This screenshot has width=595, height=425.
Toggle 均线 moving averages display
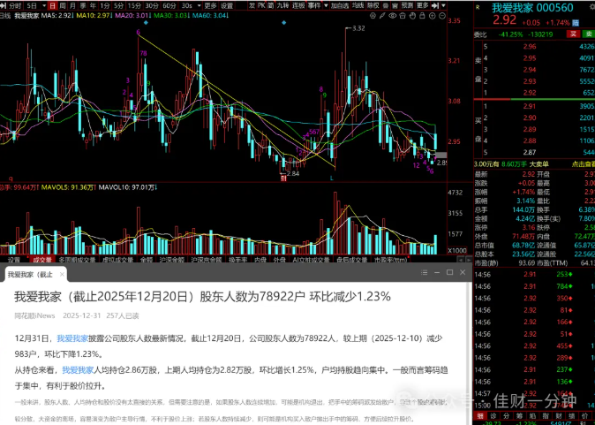pyautogui.click(x=358, y=5)
